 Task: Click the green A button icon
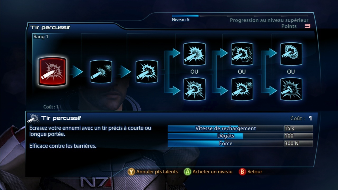point(187,172)
